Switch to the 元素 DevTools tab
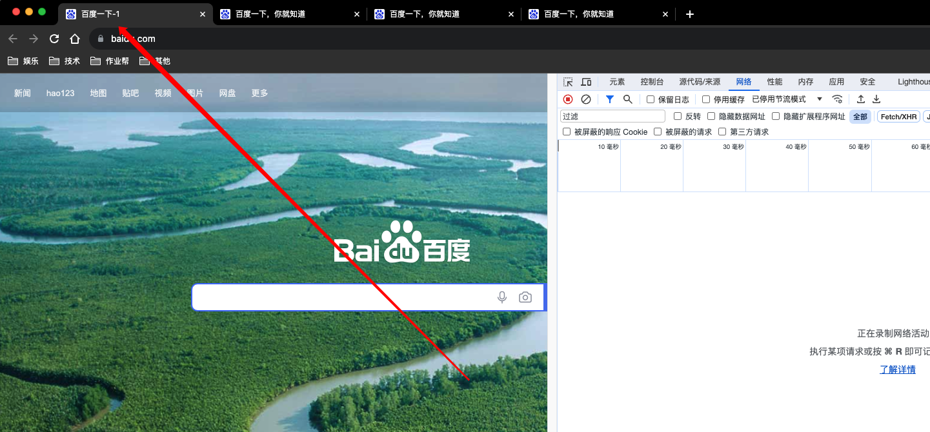Image resolution: width=930 pixels, height=432 pixels. (617, 82)
